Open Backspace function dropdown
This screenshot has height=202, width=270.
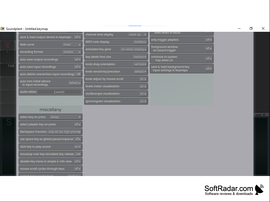[x=64, y=132]
